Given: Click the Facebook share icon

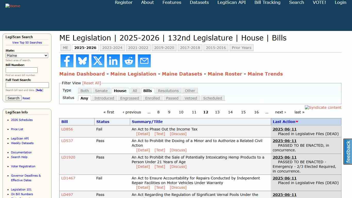Looking at the screenshot, I should pos(67,61).
